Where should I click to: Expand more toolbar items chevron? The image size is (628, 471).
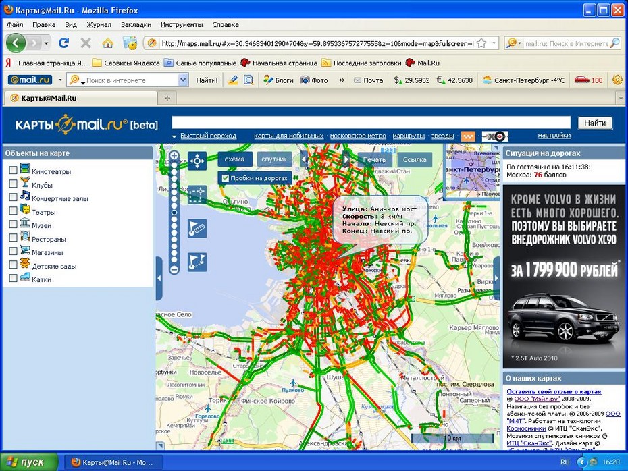pos(342,80)
